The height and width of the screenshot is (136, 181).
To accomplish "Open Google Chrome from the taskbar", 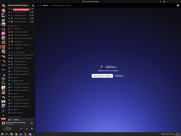I will (x=16, y=134).
